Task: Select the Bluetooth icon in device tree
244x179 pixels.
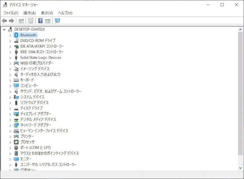Action: (16, 35)
